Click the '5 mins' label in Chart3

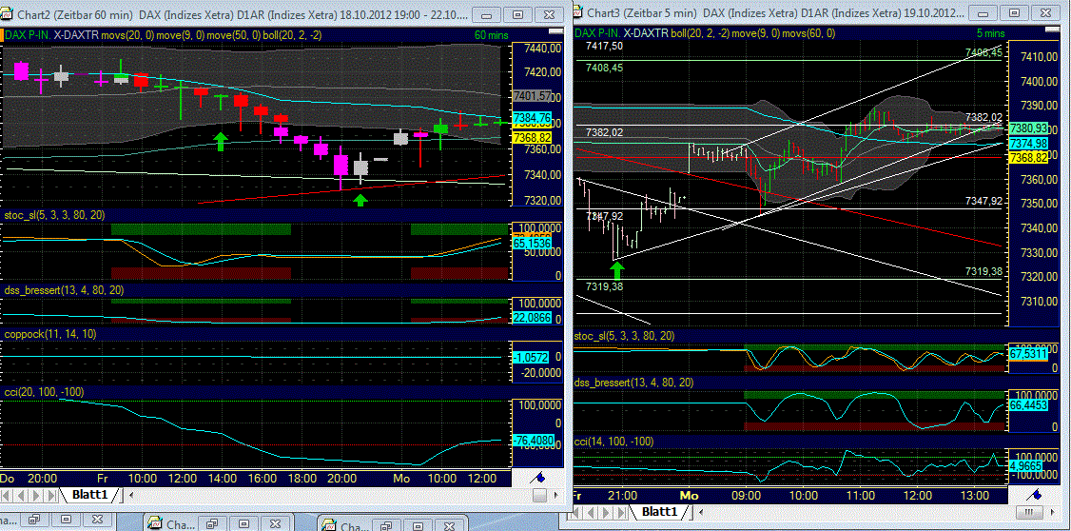click(989, 32)
